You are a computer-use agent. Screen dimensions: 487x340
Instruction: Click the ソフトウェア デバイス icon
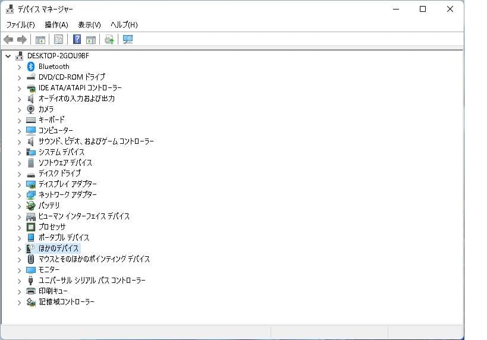click(31, 162)
